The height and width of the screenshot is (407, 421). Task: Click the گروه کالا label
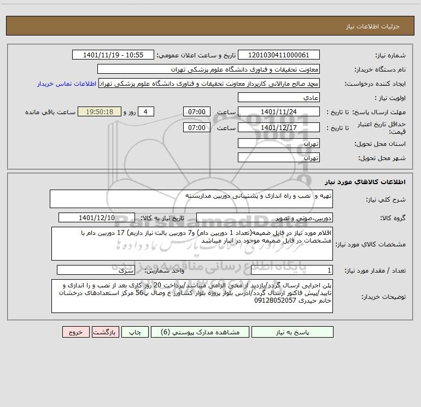393,218
